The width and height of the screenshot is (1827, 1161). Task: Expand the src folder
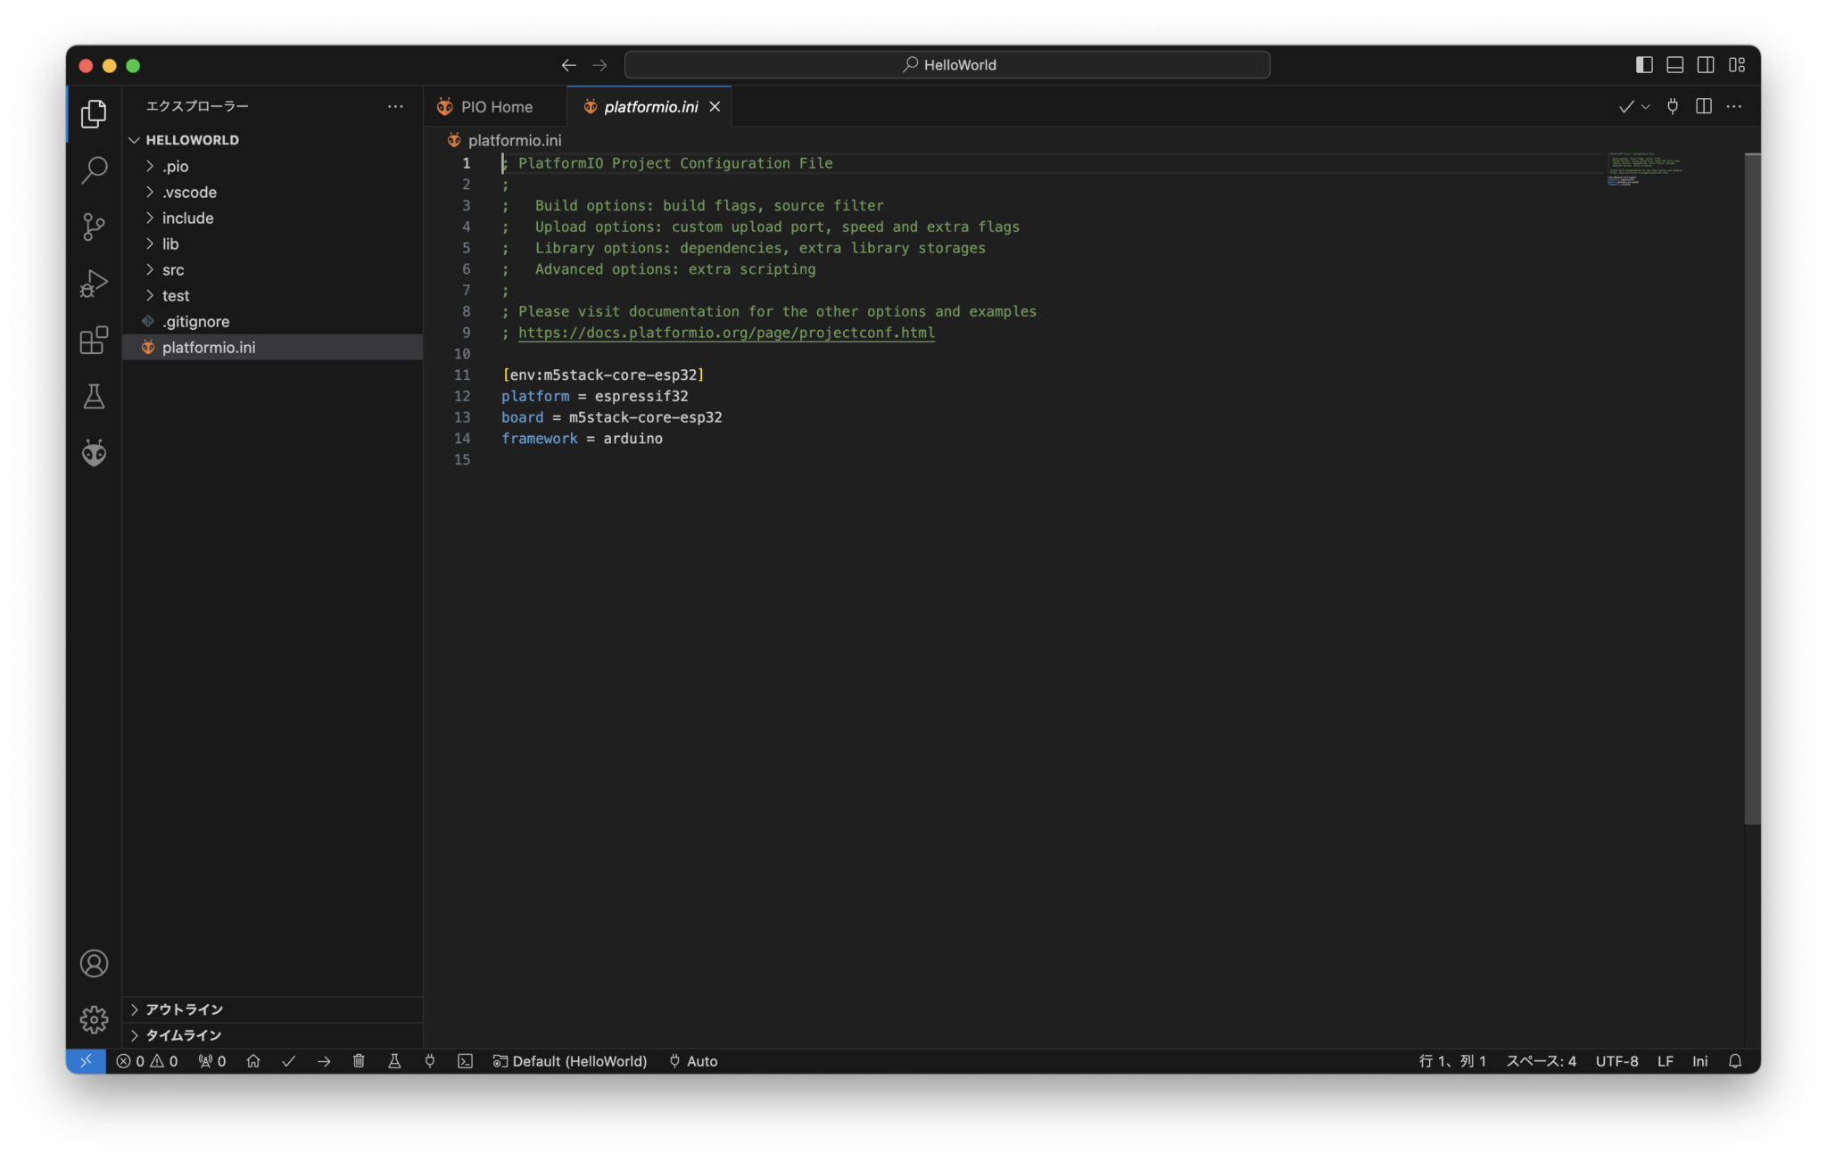(x=174, y=269)
